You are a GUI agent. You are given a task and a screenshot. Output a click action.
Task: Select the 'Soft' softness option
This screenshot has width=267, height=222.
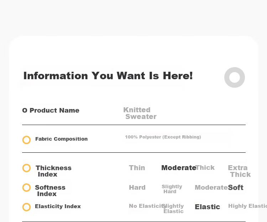(x=236, y=188)
